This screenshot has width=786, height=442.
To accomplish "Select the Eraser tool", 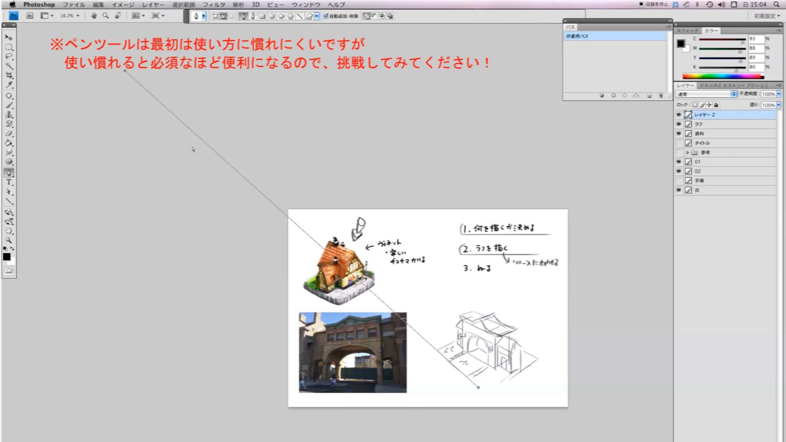I will coord(9,134).
